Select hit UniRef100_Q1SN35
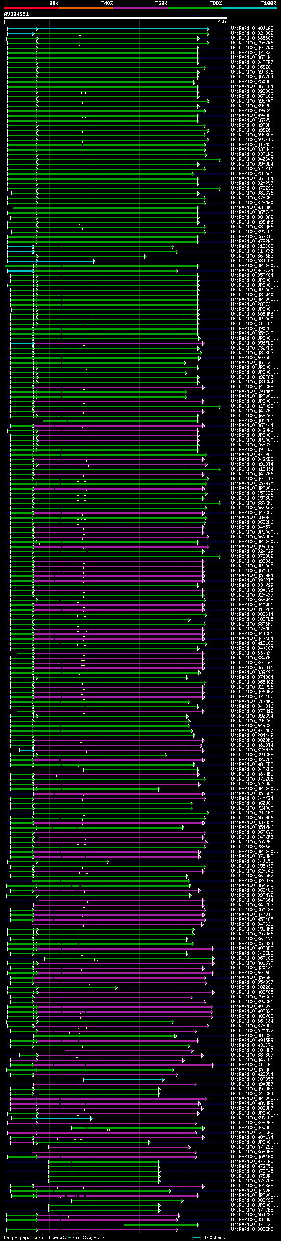Viewport: 281px width, 1241px height. (252, 144)
